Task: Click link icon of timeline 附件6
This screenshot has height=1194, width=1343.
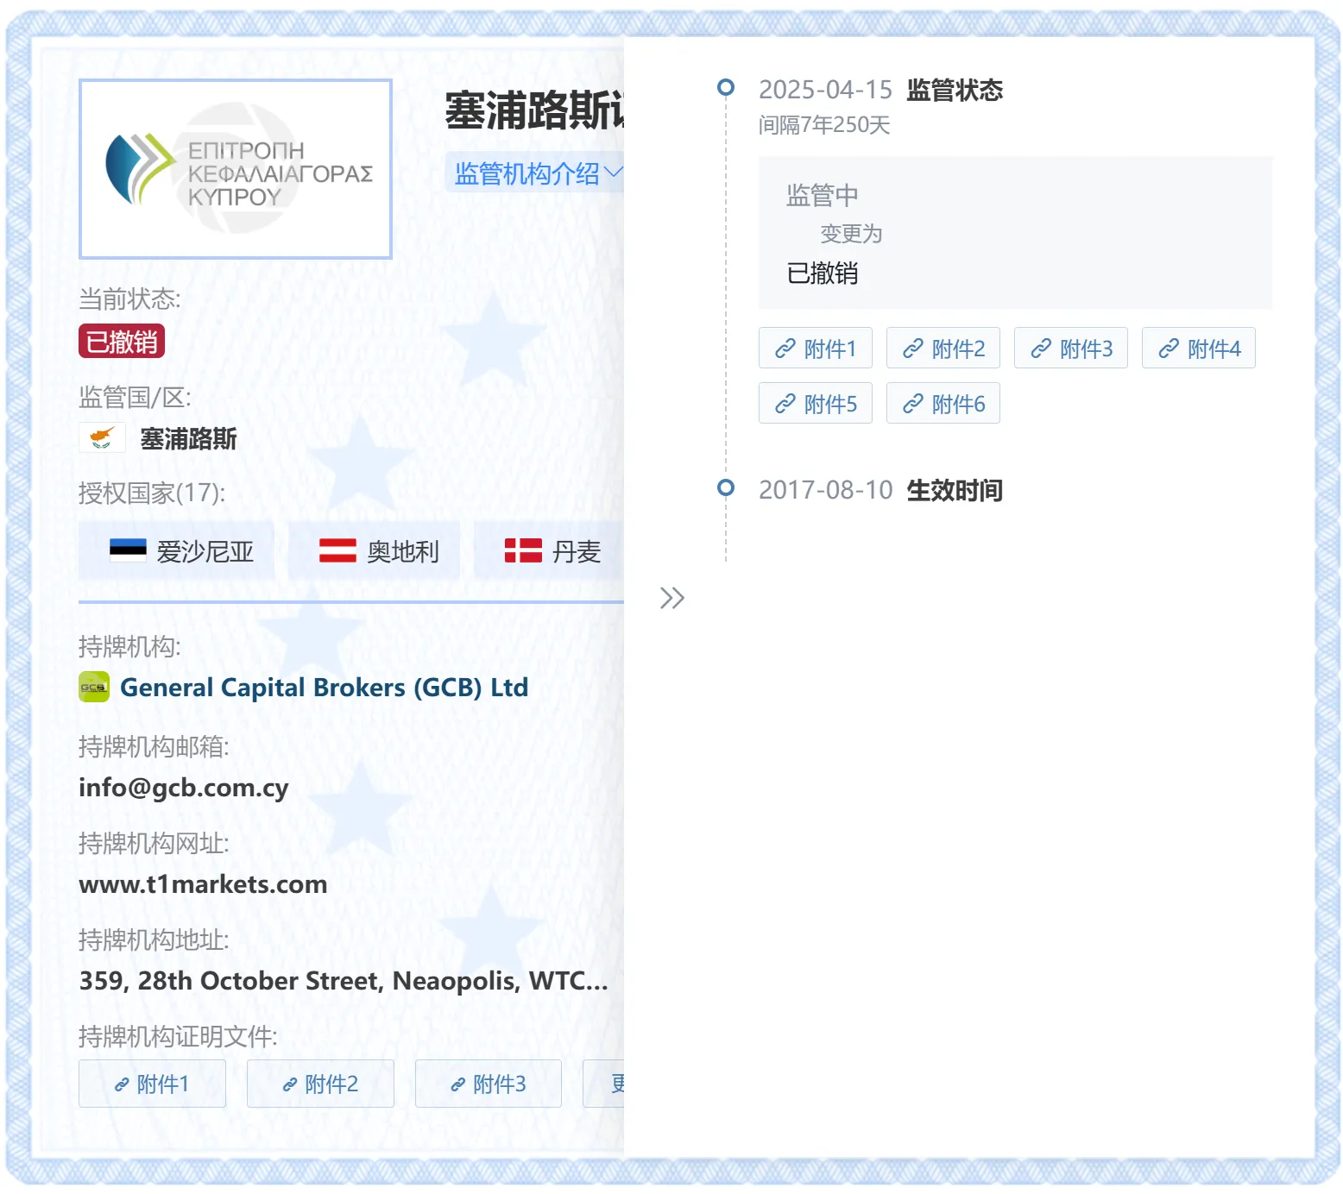Action: click(913, 404)
